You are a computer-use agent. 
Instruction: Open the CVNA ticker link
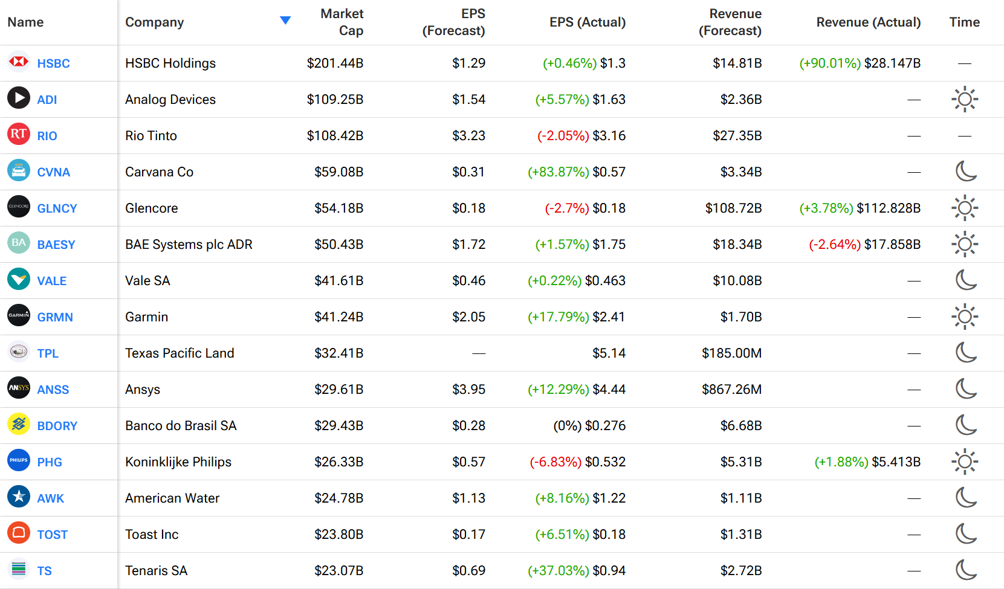54,172
